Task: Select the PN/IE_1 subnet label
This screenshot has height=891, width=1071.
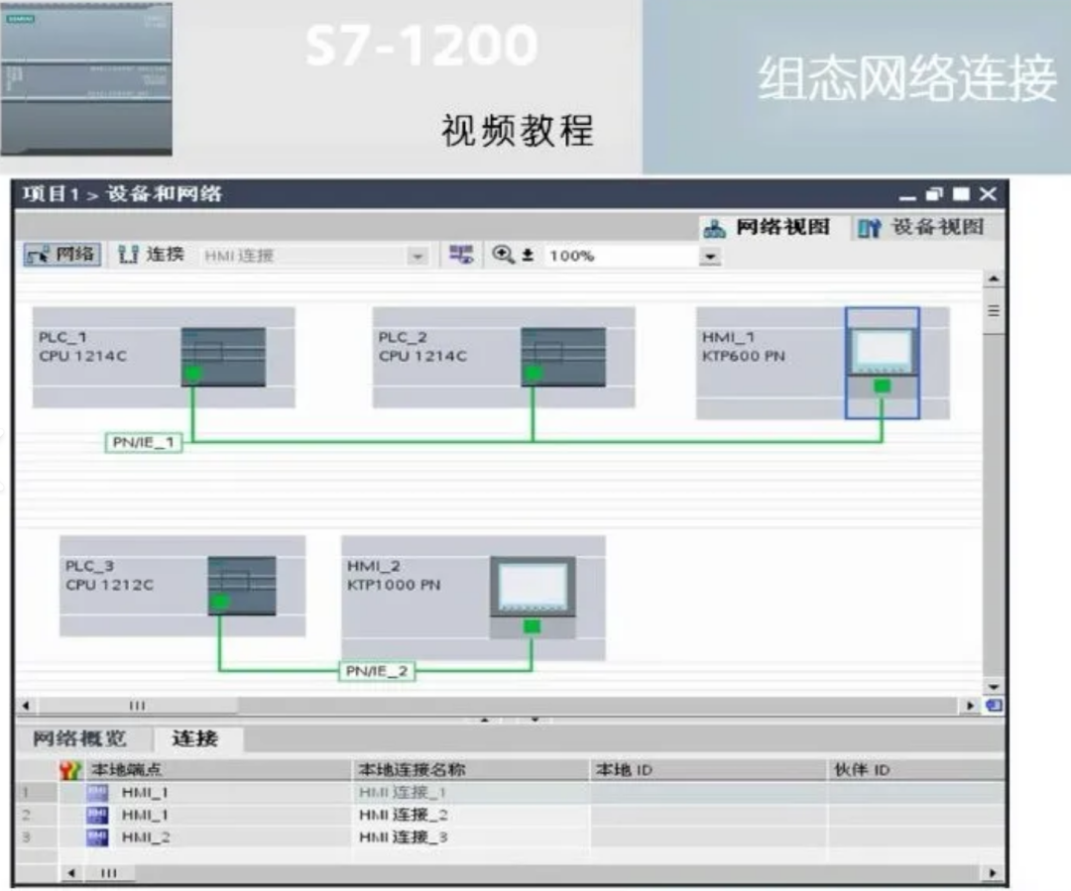Action: coord(144,442)
